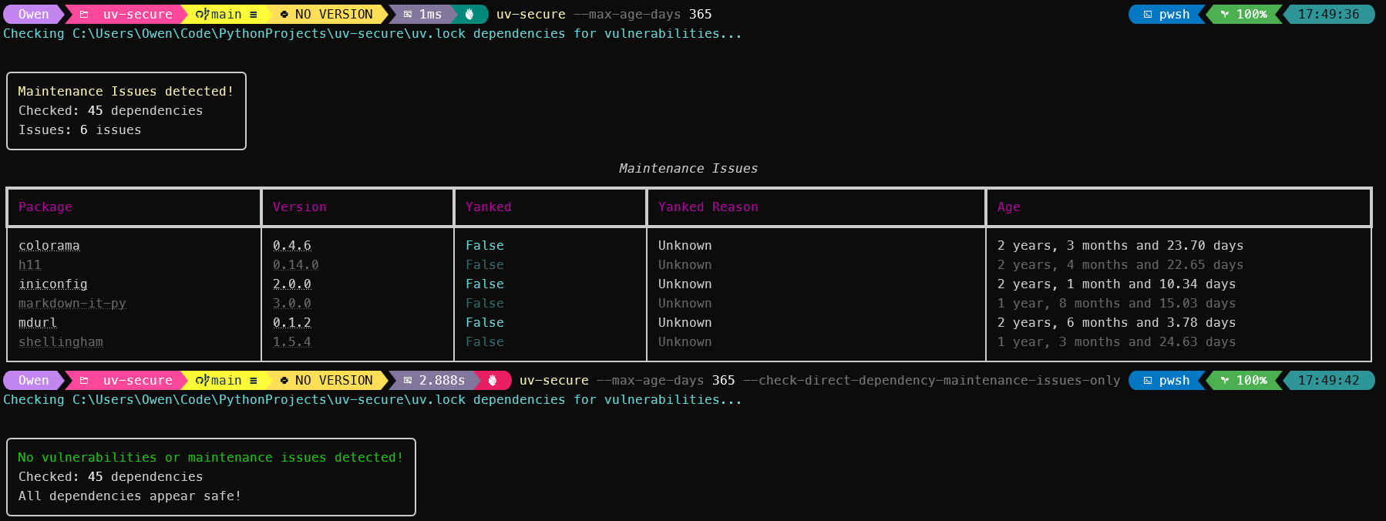Click the git branch icon beside first 'main'
Viewport: 1386px width, 521px height.
202,15
